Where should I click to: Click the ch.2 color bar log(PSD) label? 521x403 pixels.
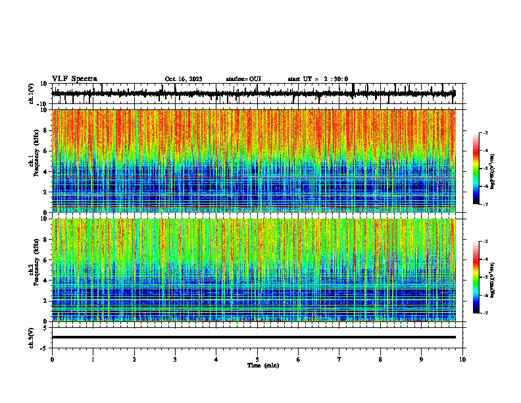(x=492, y=280)
